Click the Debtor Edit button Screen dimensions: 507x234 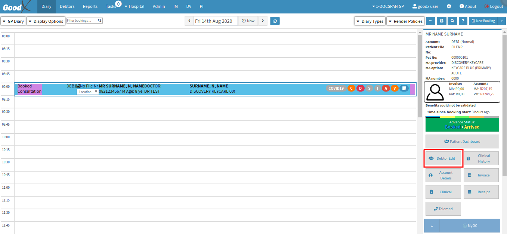[443, 158]
